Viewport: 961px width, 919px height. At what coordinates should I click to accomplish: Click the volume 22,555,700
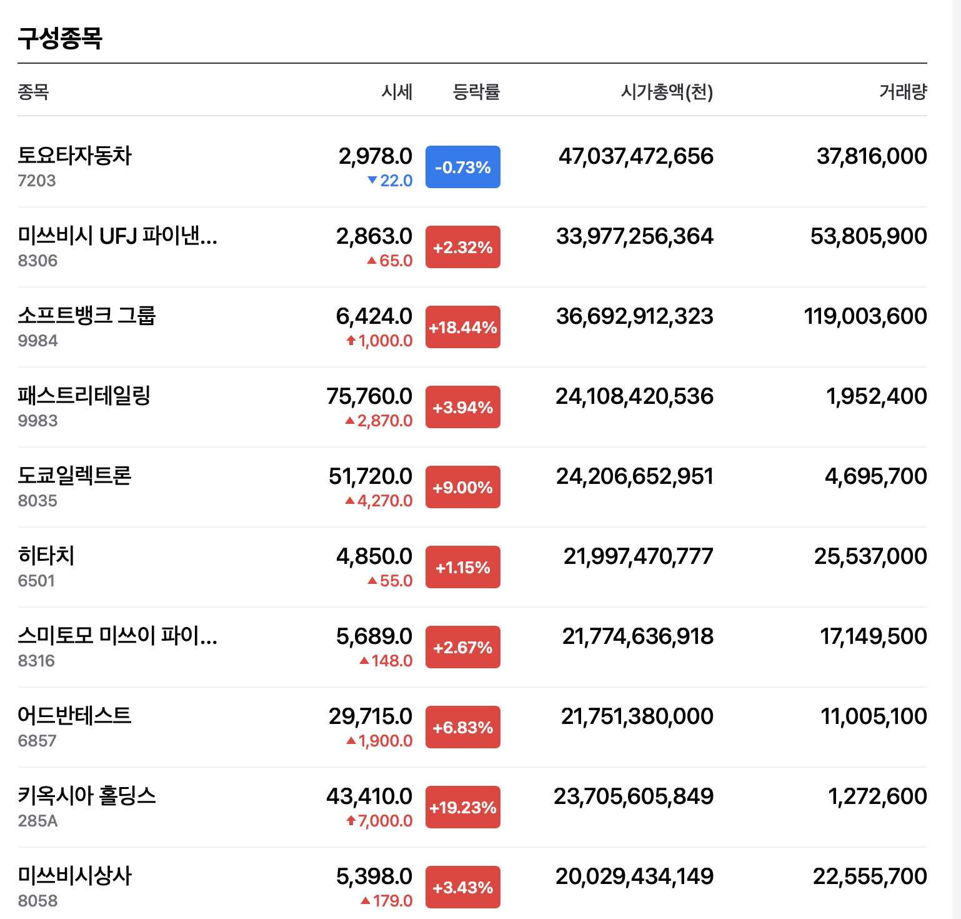(870, 876)
